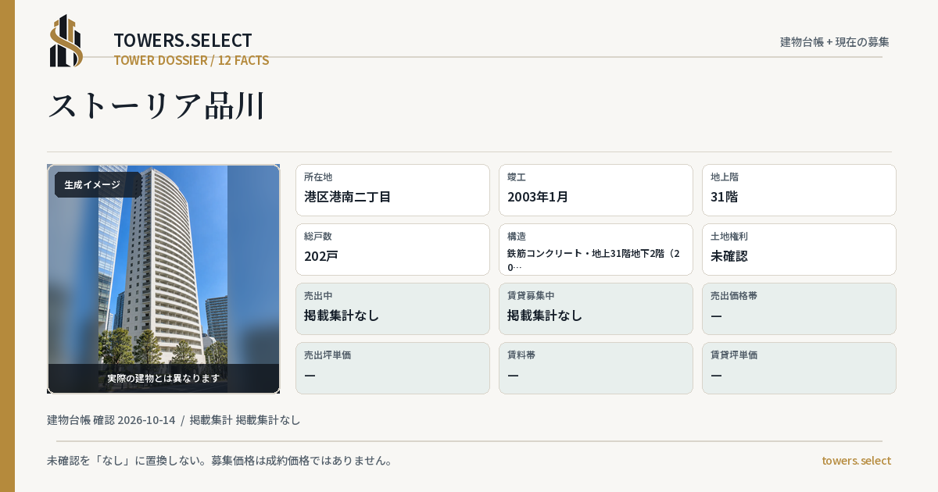This screenshot has height=492, width=938.
Task: Click the 生成イメージ badge on the image
Action: coord(98,185)
